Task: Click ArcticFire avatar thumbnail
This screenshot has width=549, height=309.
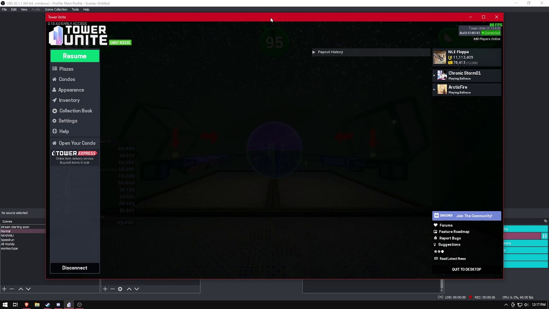Action: (442, 89)
